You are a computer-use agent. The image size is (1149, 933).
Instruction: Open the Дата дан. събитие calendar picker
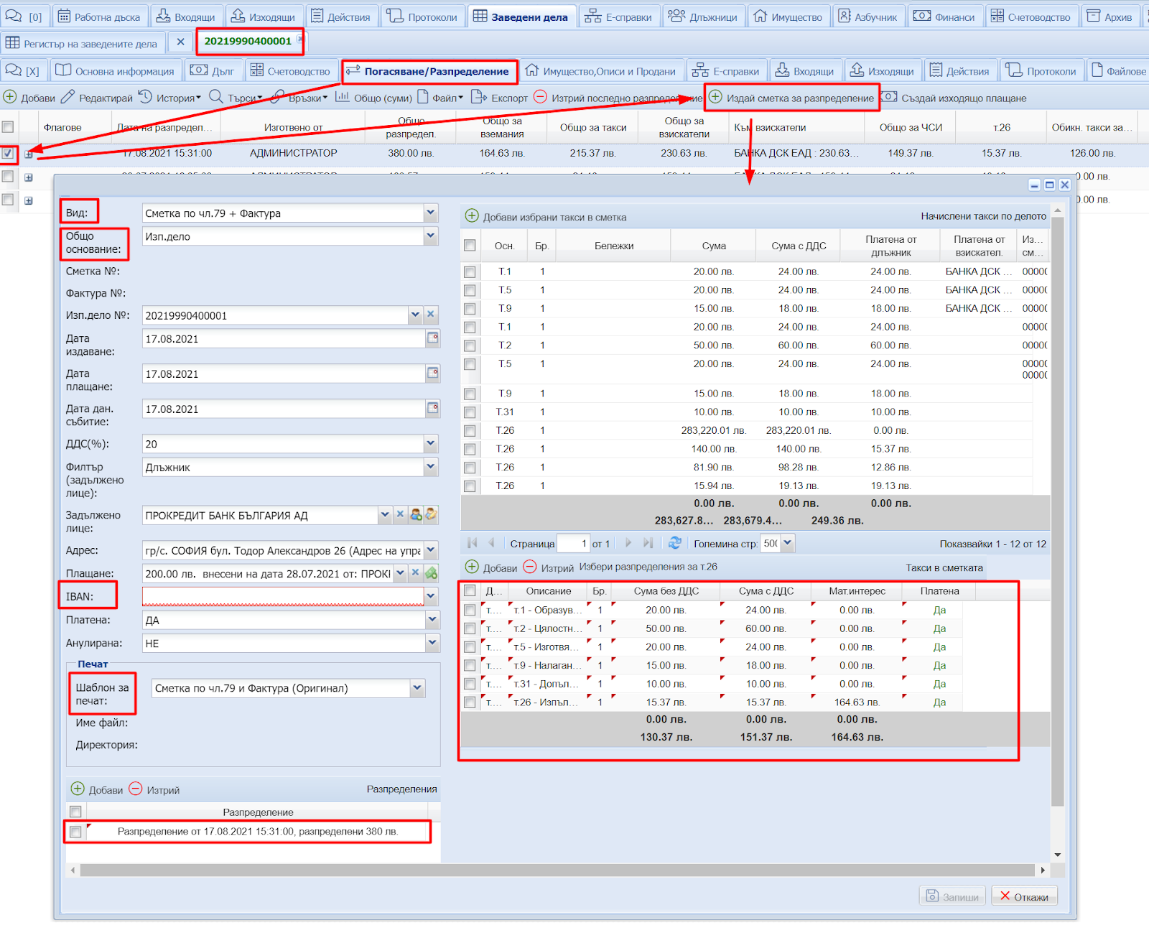[x=433, y=408]
